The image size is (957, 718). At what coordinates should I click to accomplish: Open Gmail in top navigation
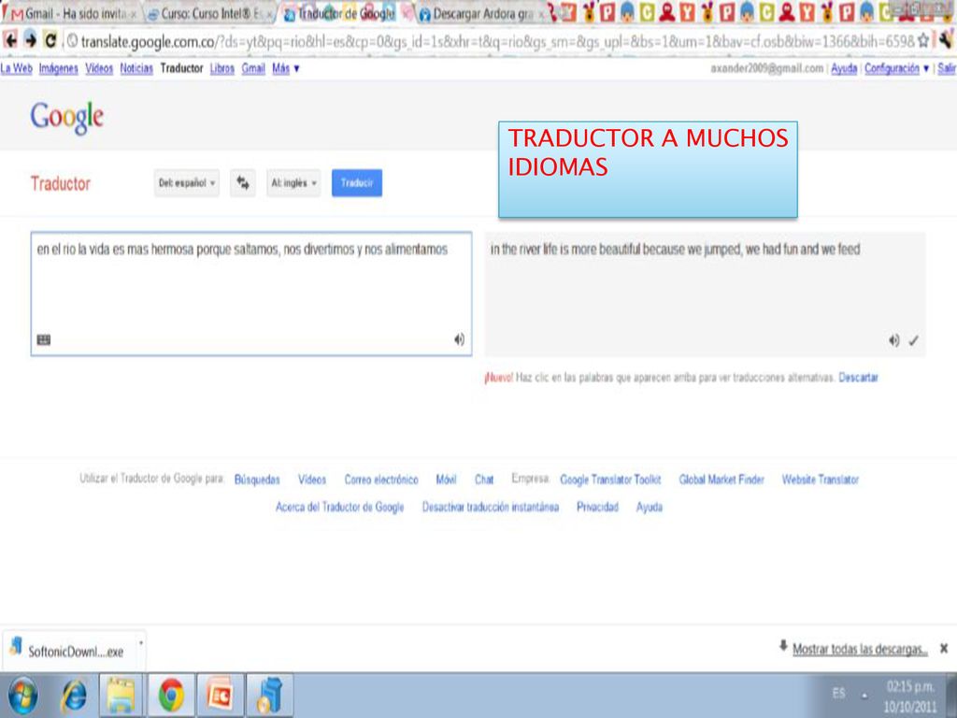[x=253, y=68]
